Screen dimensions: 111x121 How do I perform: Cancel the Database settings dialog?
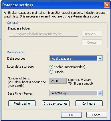pyautogui.click(x=97, y=115)
